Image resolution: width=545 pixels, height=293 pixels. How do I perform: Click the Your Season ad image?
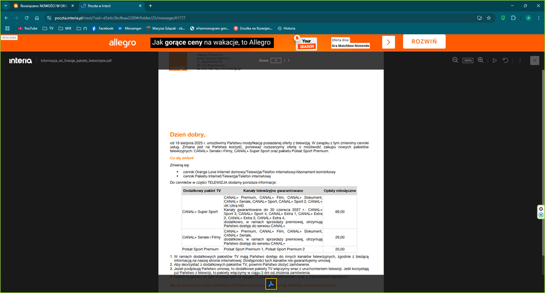tap(306, 44)
